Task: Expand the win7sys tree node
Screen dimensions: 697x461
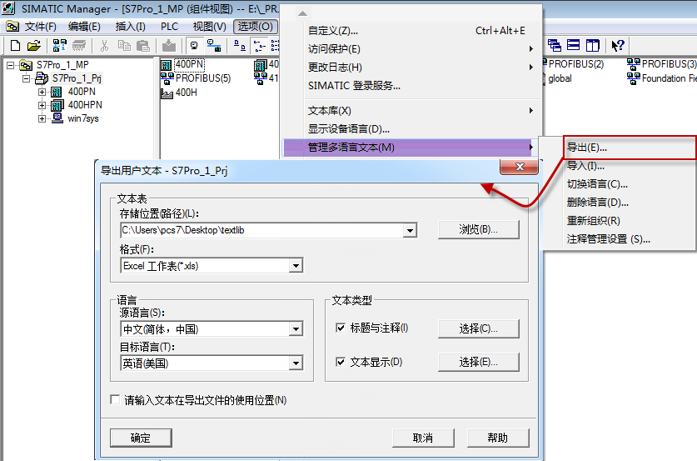Action: (x=42, y=119)
